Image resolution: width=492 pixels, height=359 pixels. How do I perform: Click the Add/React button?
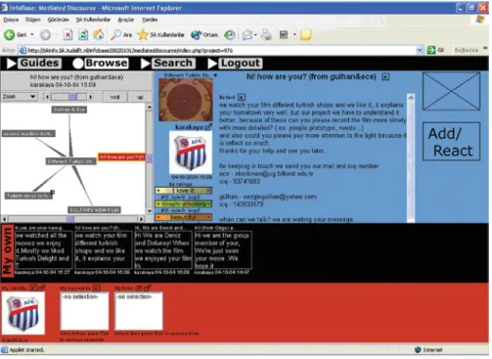pos(451,142)
